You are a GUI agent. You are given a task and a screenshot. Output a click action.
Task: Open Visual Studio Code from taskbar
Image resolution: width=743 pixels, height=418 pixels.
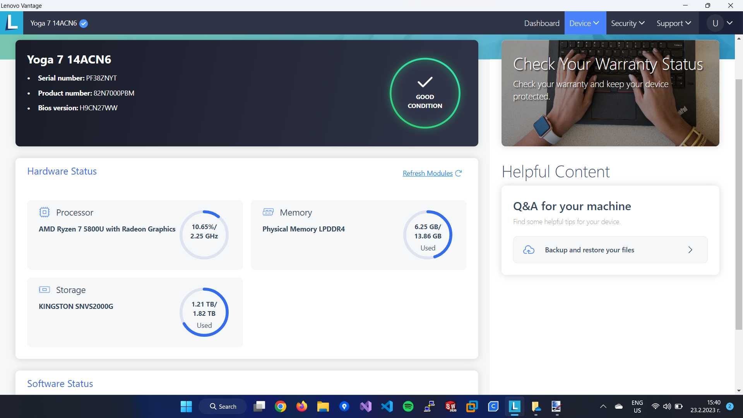click(x=387, y=406)
